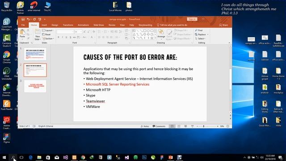This screenshot has width=286, height=161.
Task: Open Shape Effects dropdown
Action: coord(182,38)
